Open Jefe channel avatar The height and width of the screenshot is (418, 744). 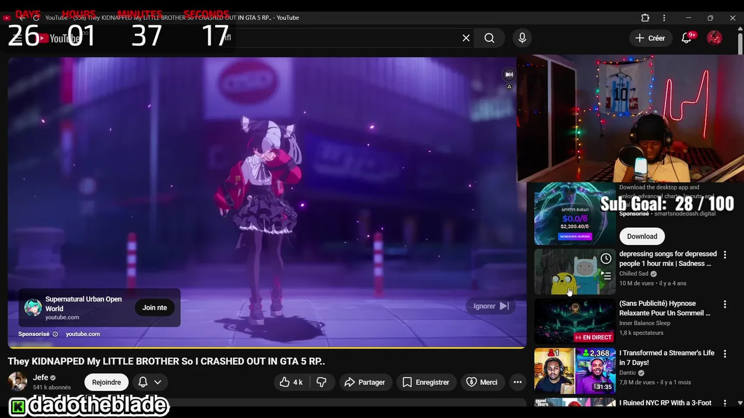coord(17,382)
